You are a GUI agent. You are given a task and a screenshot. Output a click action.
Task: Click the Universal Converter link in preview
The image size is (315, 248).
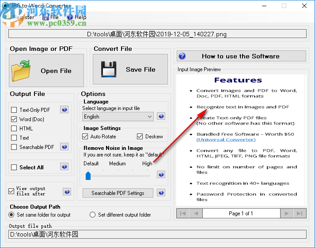tap(226, 140)
